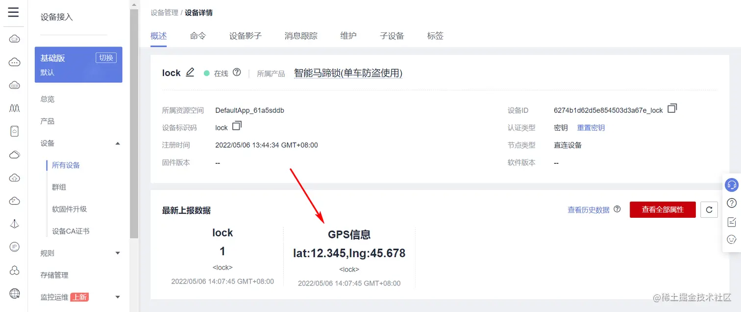Open 设备CA证书 in sidebar
The height and width of the screenshot is (312, 741).
[x=71, y=231]
